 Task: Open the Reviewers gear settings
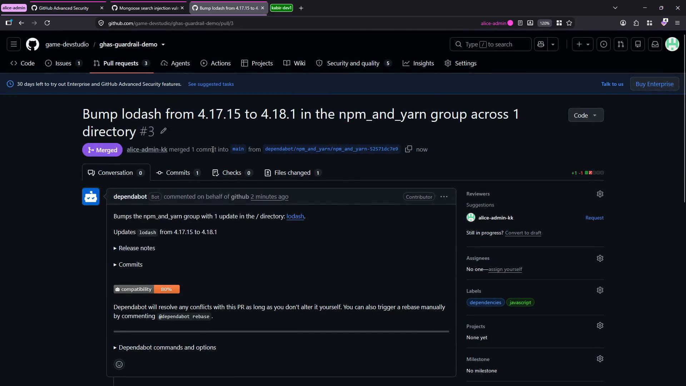coord(600,194)
